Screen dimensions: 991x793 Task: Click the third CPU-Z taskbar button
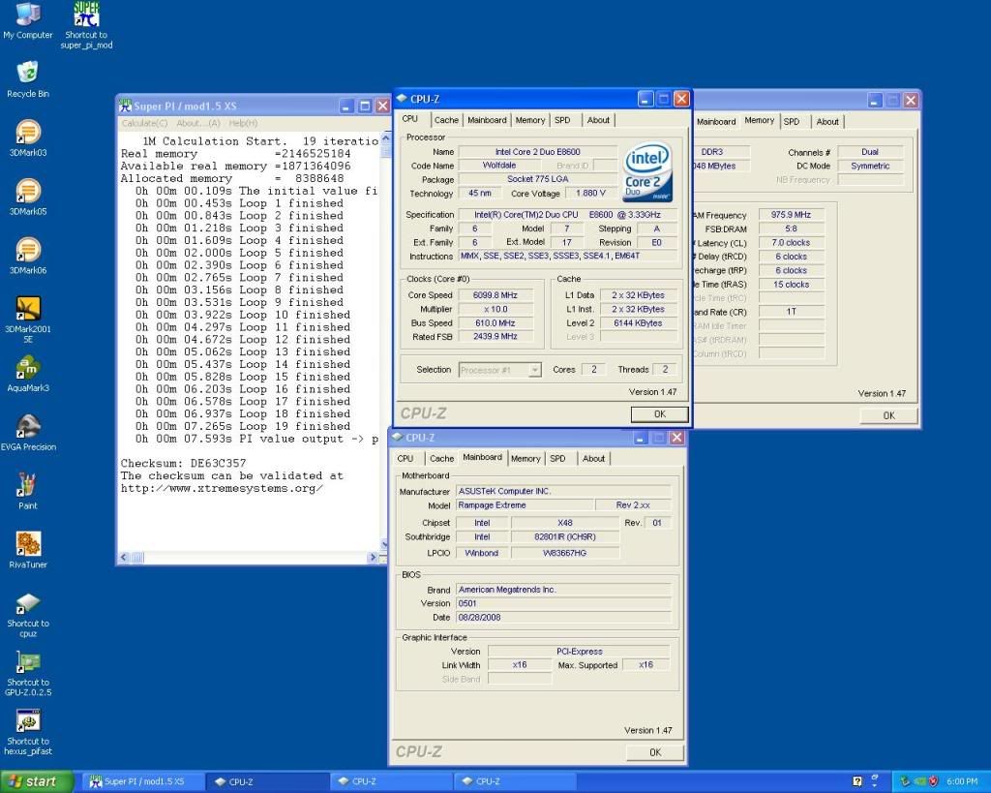(x=515, y=782)
